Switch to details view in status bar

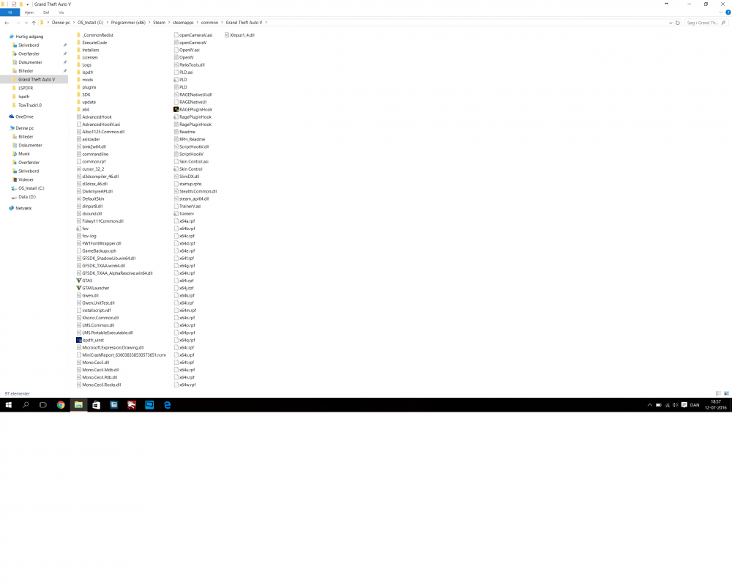point(719,393)
